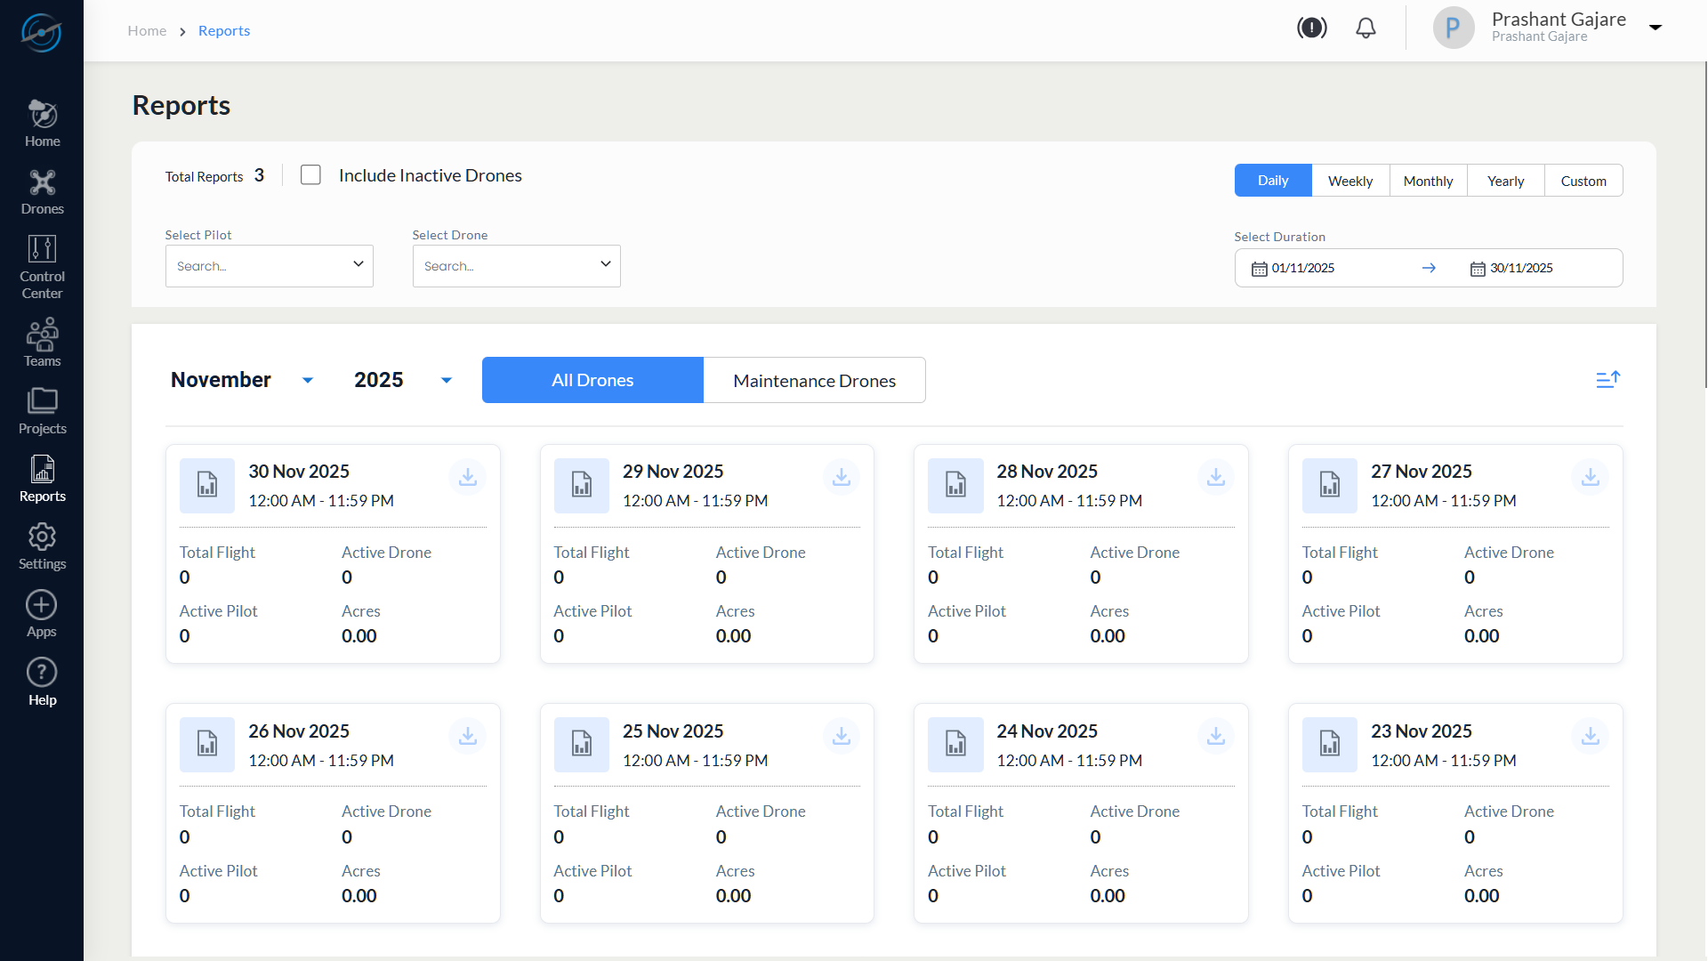Expand the Select Drone dropdown
The height and width of the screenshot is (961, 1708).
pos(516,266)
